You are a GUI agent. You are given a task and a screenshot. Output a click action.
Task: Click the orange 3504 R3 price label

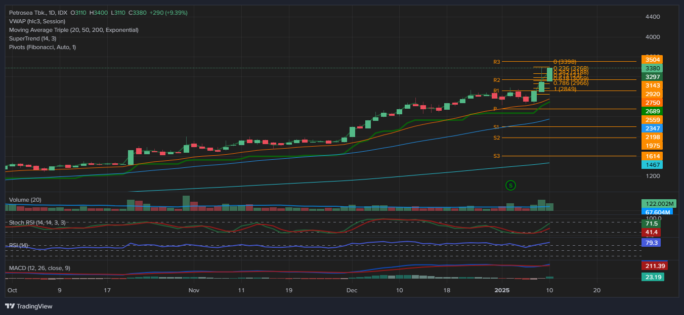click(x=651, y=60)
